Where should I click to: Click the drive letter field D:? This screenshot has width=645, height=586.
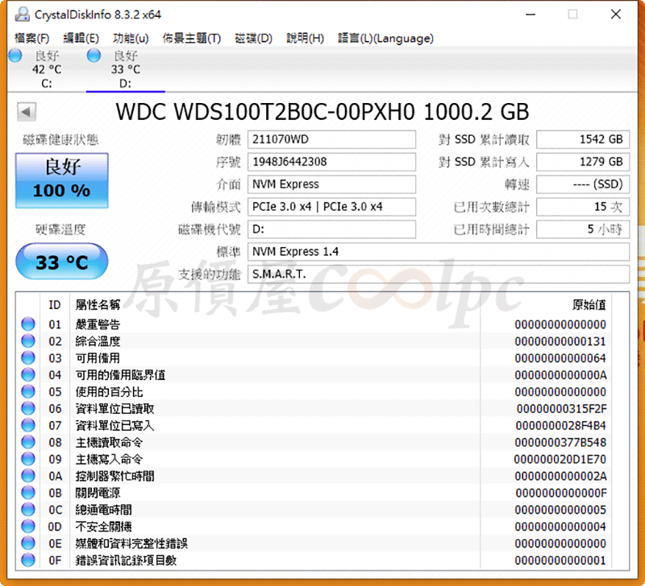(x=331, y=229)
